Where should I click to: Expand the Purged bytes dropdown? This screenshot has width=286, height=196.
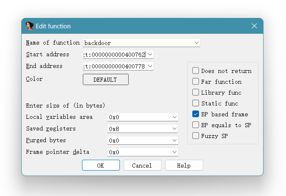(174, 141)
